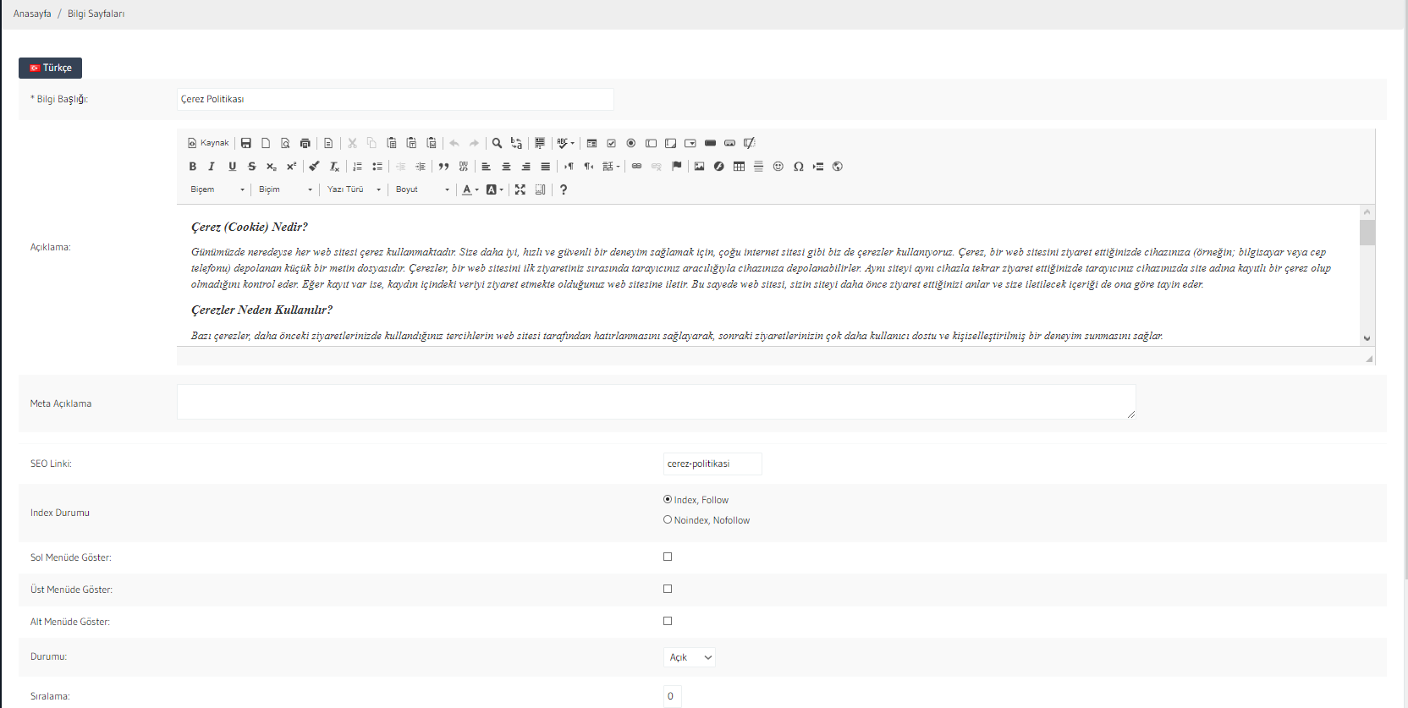The width and height of the screenshot is (1408, 708).
Task: Click the italic formatting icon
Action: point(212,167)
